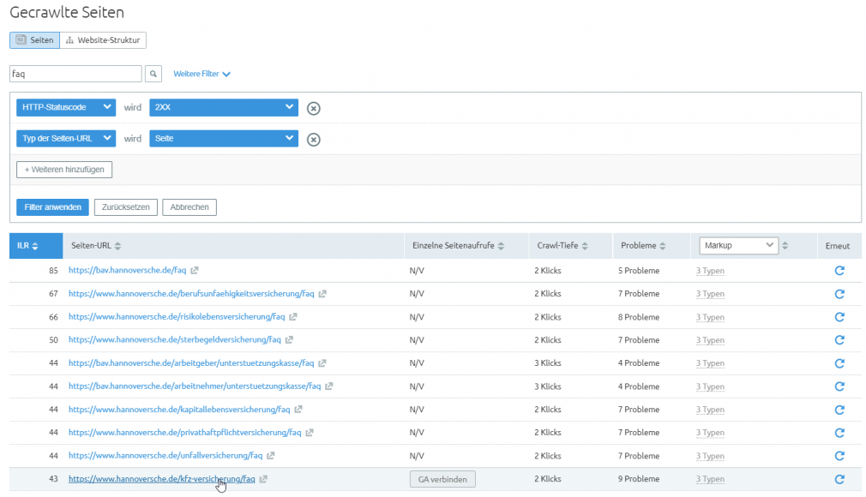This screenshot has width=866, height=497.
Task: Re-crawl the bav.hannoversche.de/faq row
Action: coord(839,271)
